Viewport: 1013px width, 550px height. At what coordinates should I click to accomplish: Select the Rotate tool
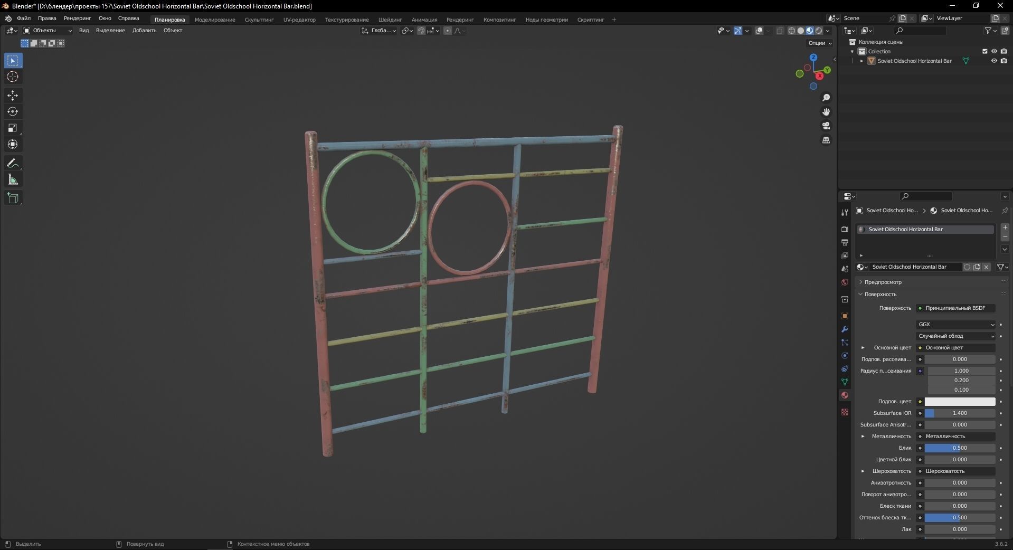[13, 112]
